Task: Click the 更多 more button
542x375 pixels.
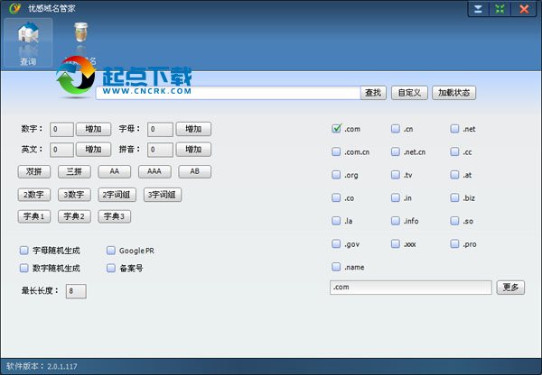Action: [x=510, y=288]
